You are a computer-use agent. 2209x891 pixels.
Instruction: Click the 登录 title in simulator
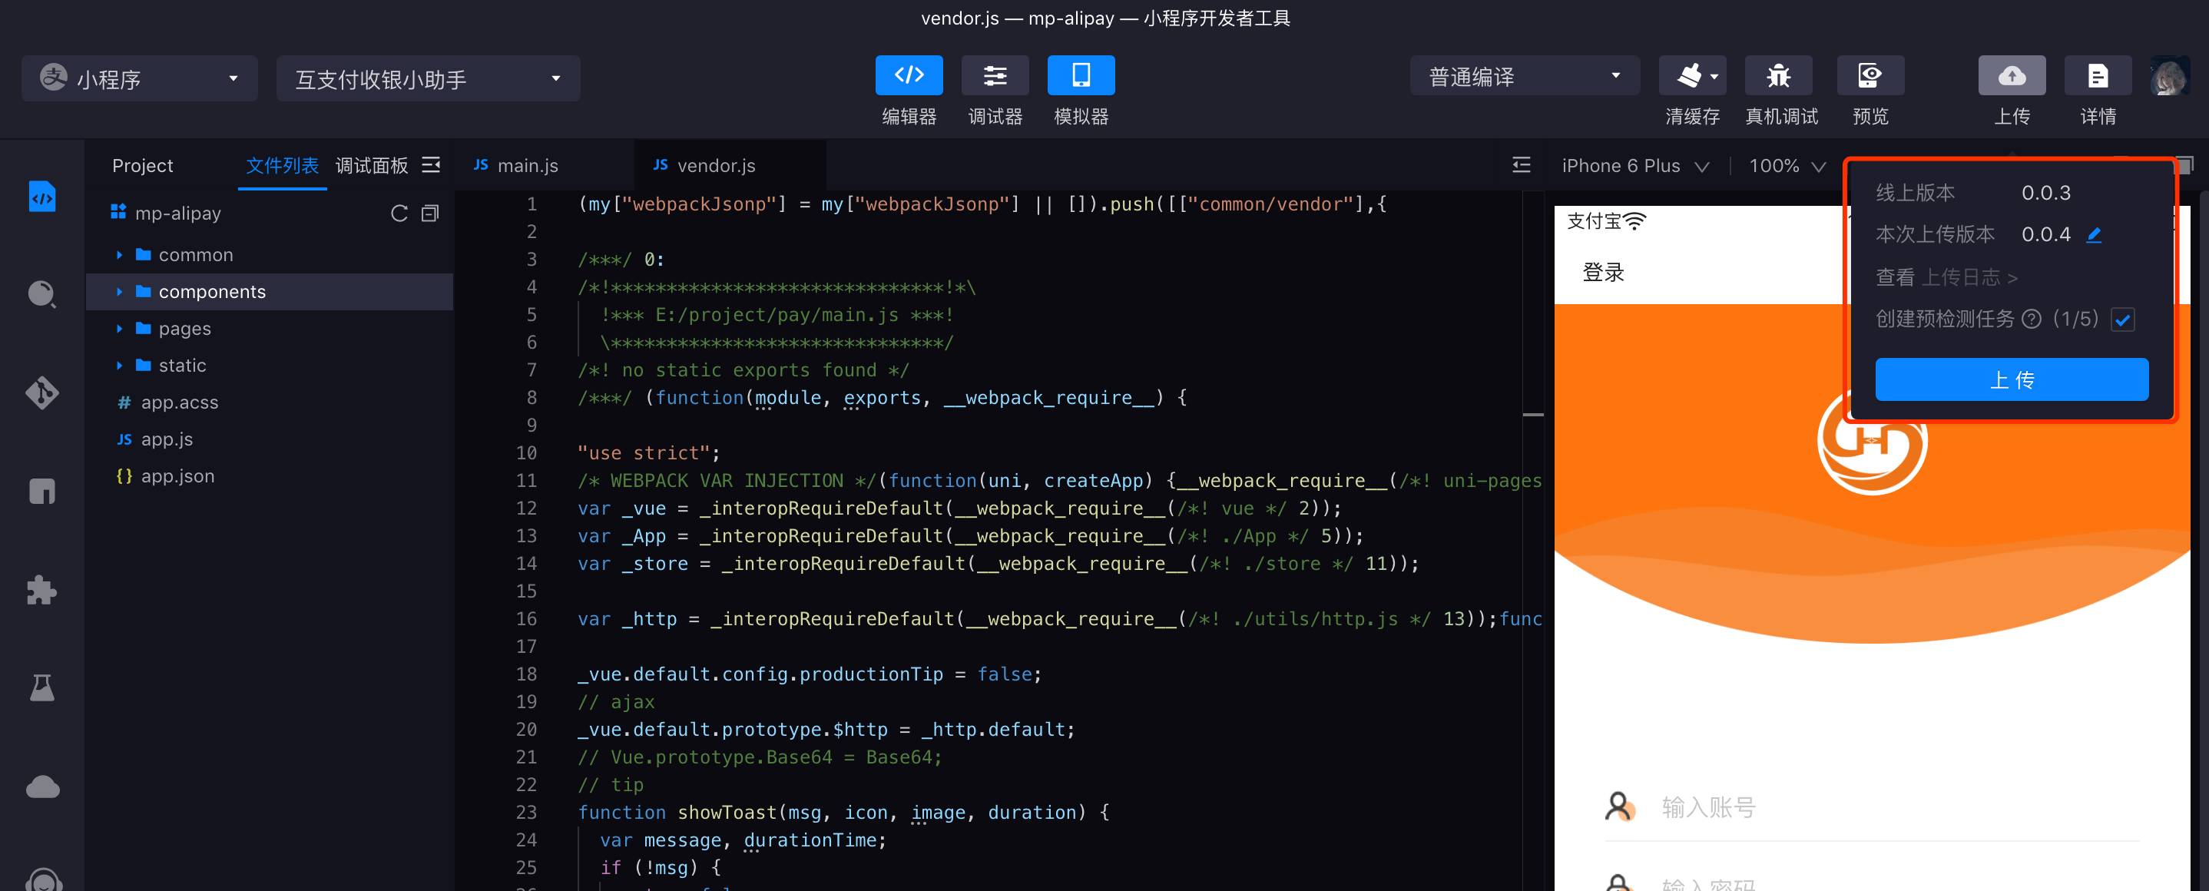1603,273
